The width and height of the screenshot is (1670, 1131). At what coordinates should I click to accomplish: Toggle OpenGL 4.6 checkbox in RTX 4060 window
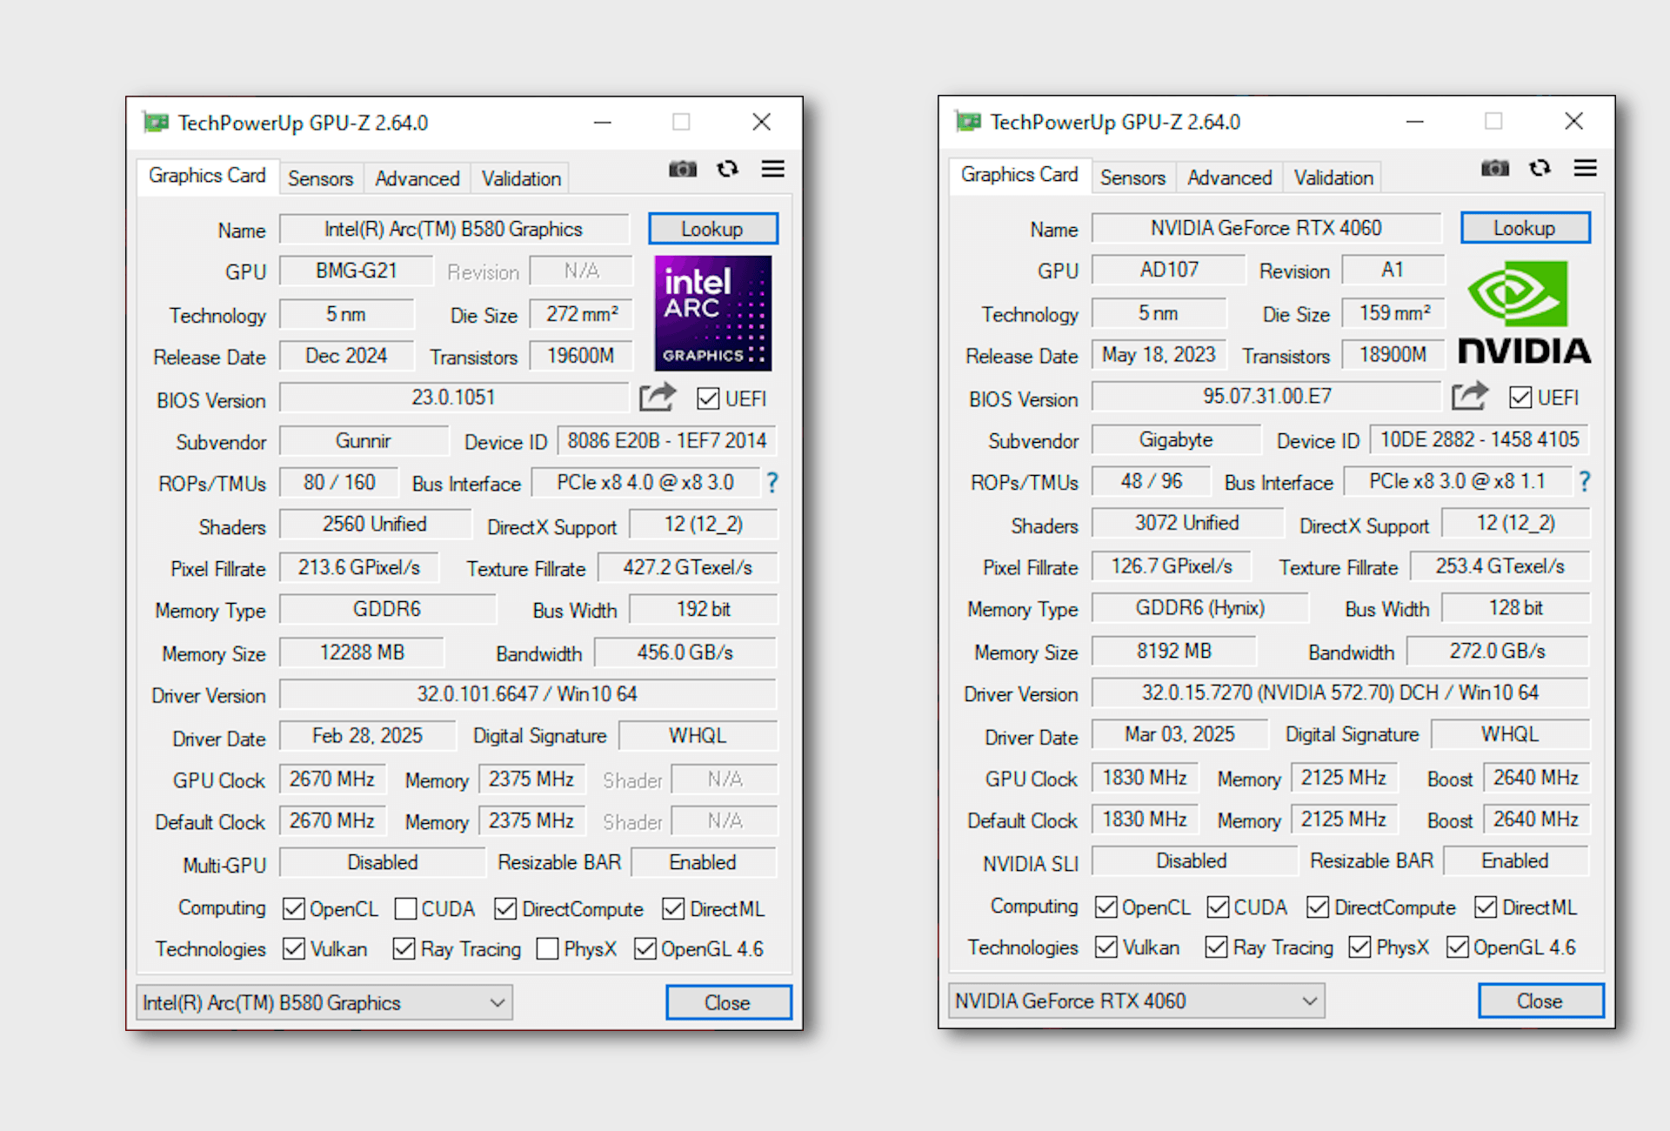tap(1458, 947)
